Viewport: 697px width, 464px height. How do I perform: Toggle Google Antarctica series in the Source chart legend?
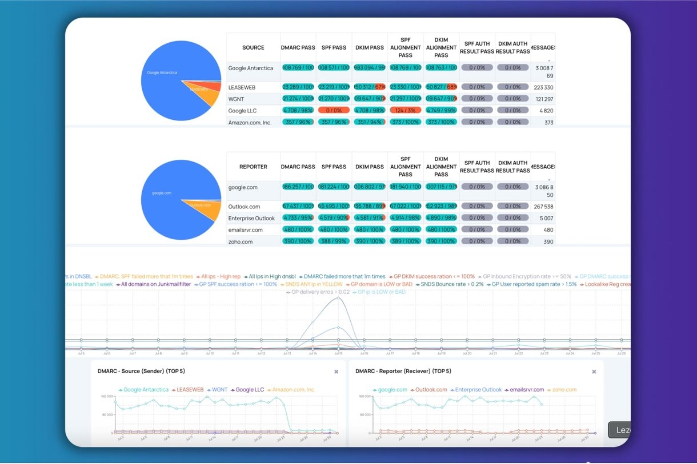pyautogui.click(x=143, y=390)
